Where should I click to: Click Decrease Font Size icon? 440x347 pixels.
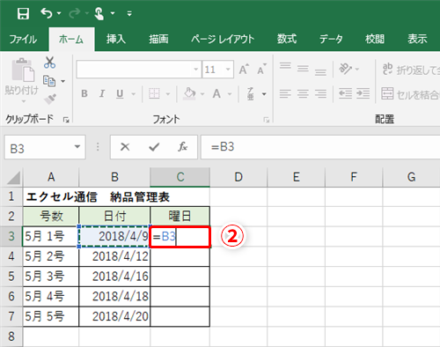261,70
